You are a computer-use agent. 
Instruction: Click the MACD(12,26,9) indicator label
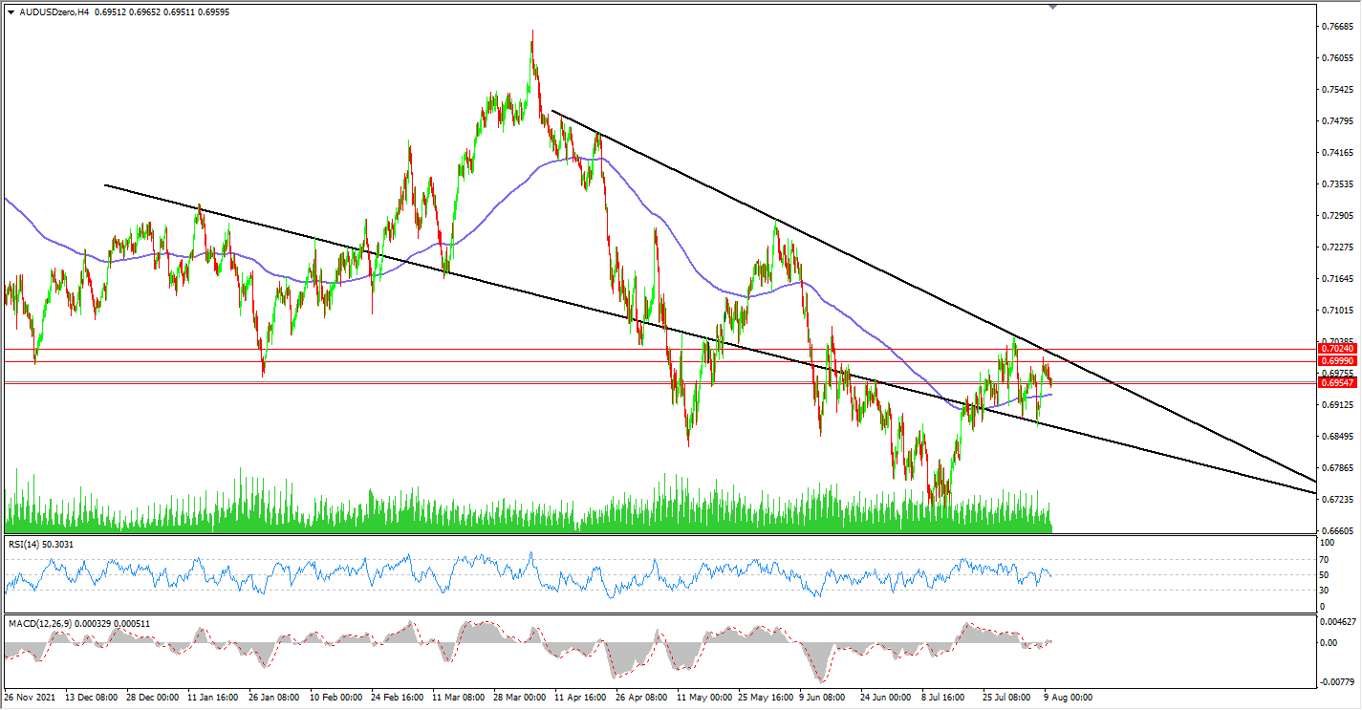pos(78,623)
